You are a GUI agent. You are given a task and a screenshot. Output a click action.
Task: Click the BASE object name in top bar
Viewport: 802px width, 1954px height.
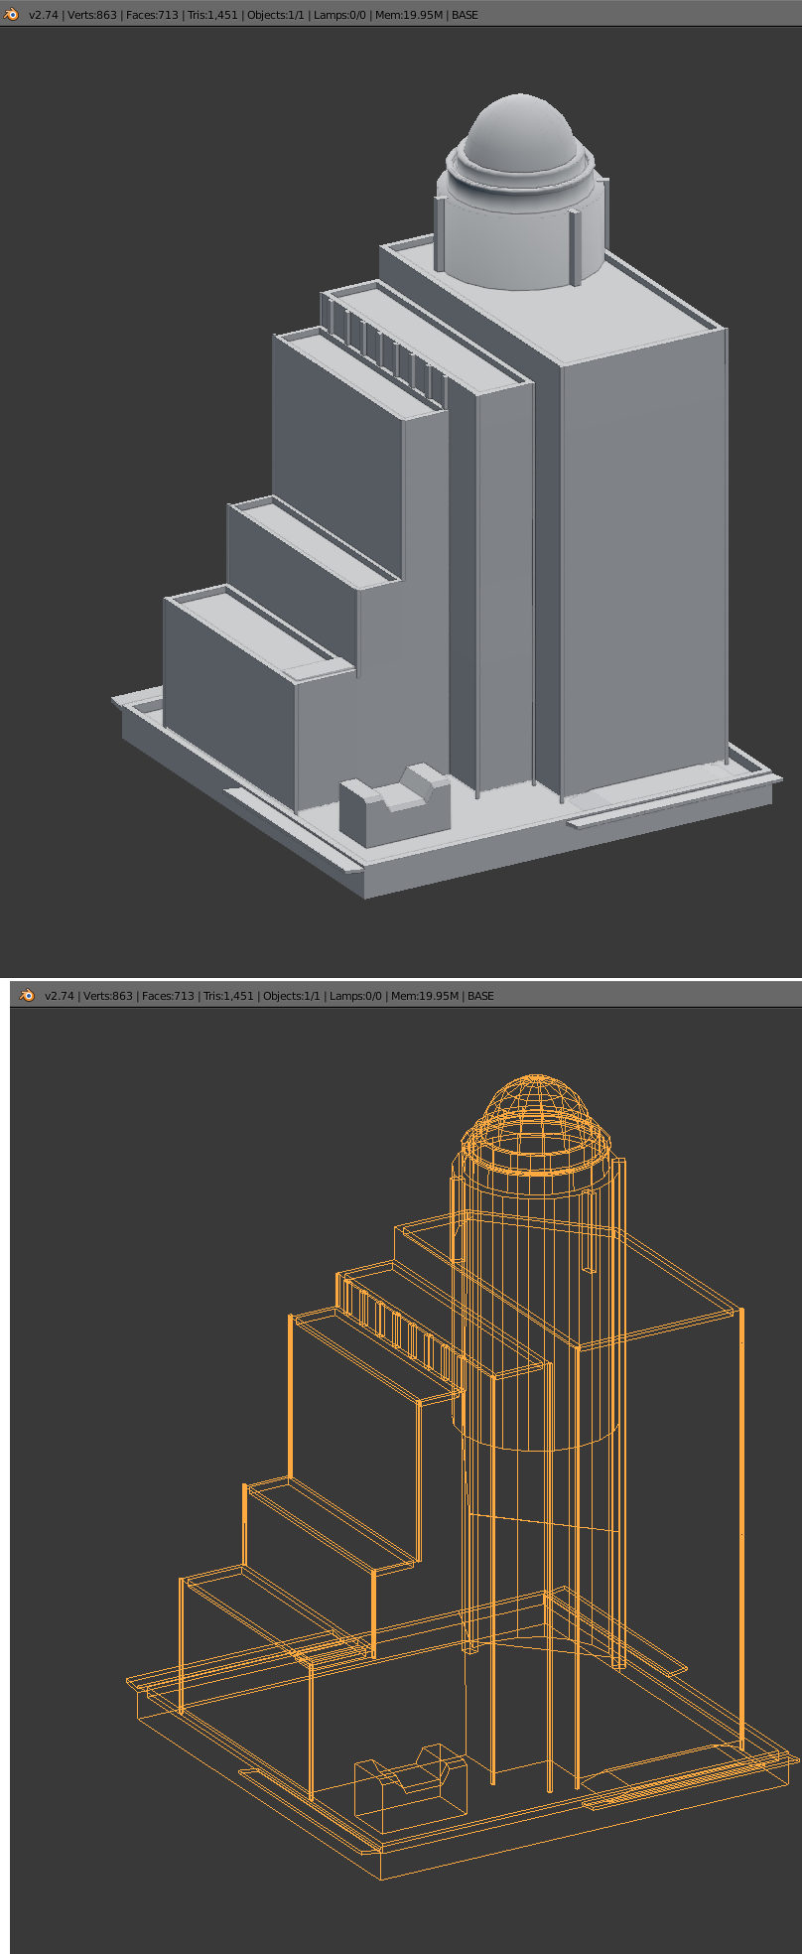tap(465, 15)
